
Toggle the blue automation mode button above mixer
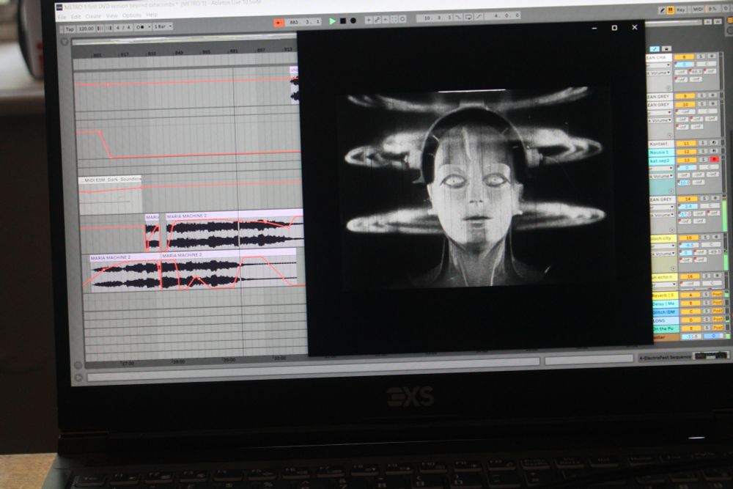(655, 48)
